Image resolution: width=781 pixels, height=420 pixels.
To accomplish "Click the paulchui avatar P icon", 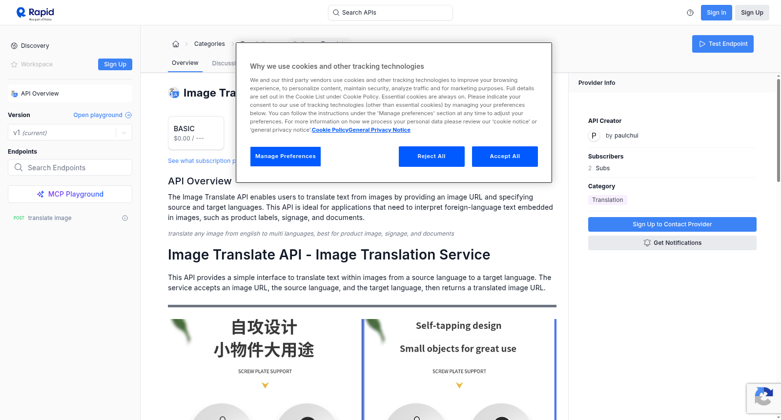I will 594,136.
